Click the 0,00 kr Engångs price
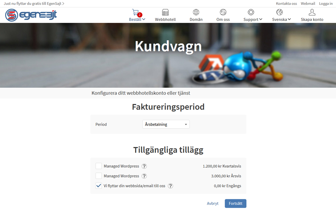Screen dimensions: 336x214 (x=227, y=186)
